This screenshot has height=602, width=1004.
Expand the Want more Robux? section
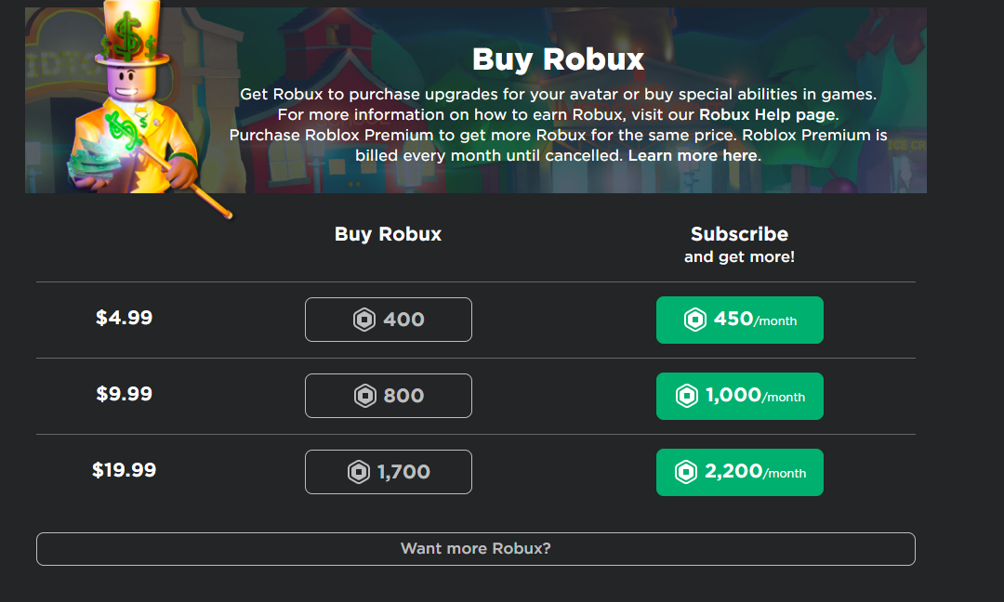(476, 549)
